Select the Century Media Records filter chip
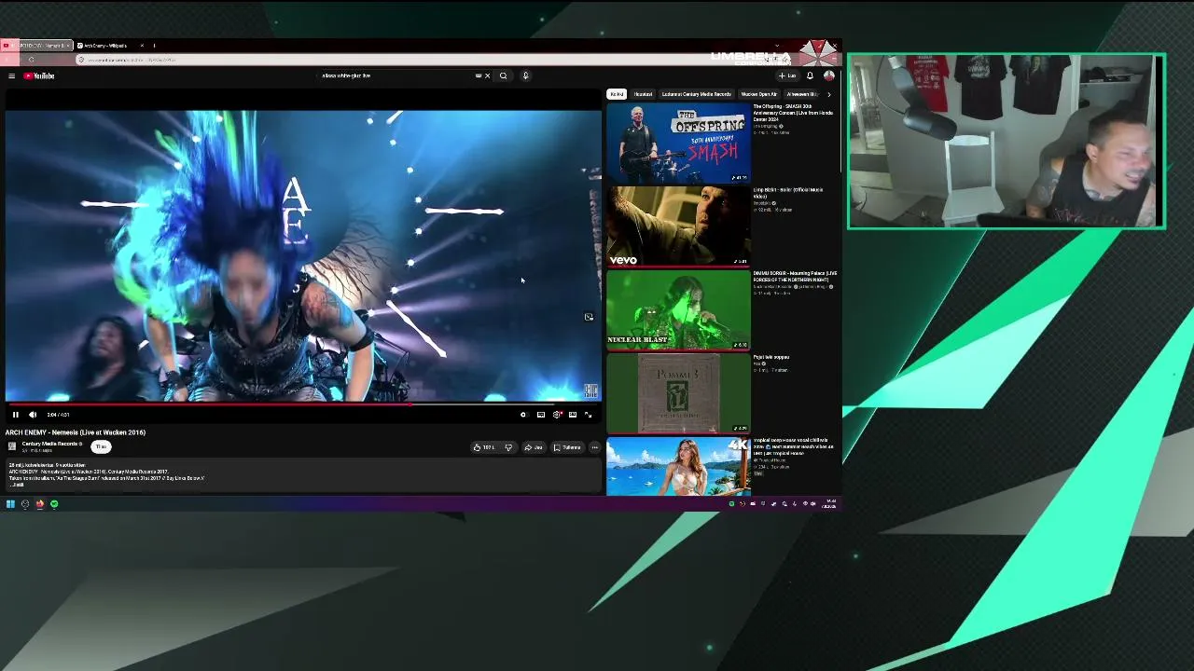 (696, 94)
